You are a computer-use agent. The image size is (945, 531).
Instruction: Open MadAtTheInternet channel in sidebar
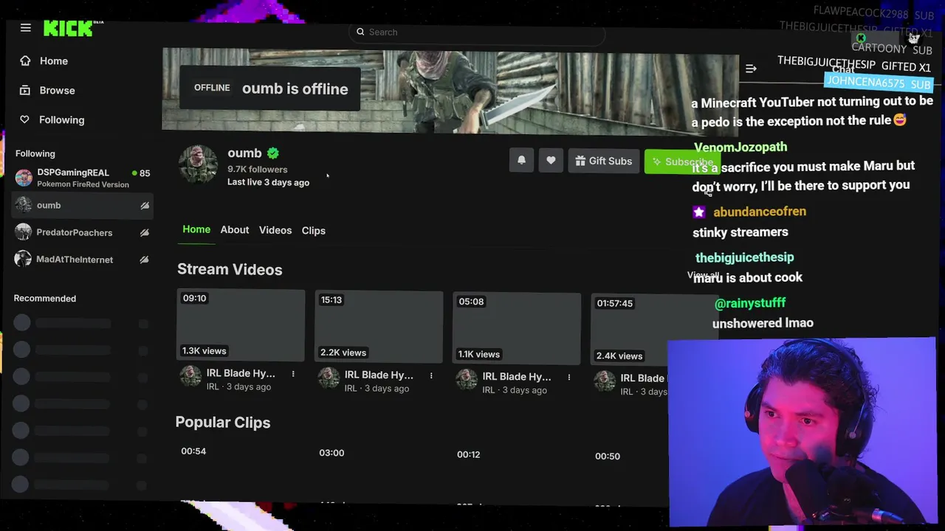(82, 260)
